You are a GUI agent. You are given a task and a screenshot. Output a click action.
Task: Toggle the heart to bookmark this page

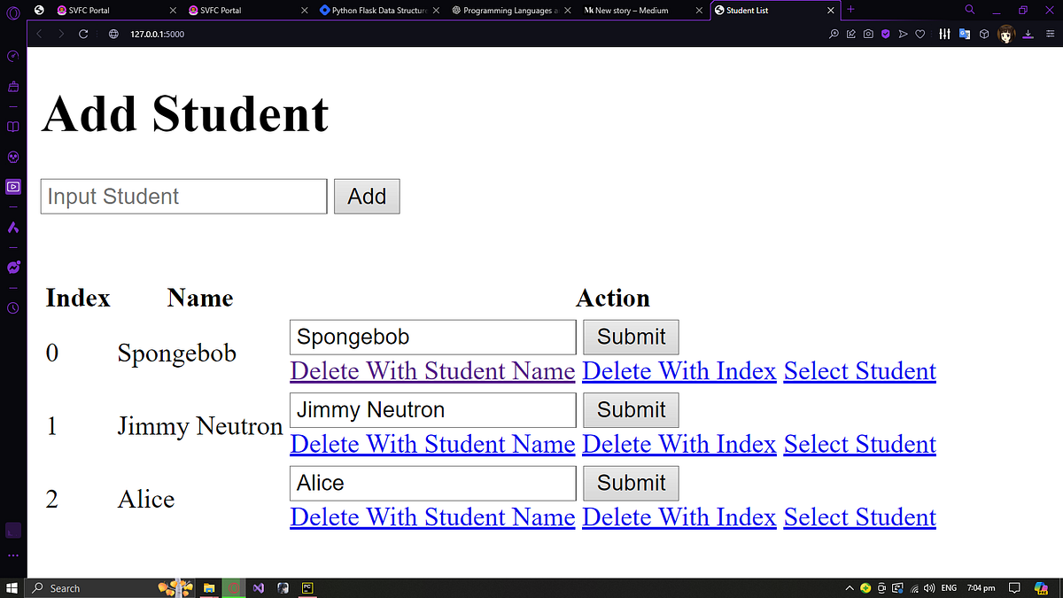919,34
